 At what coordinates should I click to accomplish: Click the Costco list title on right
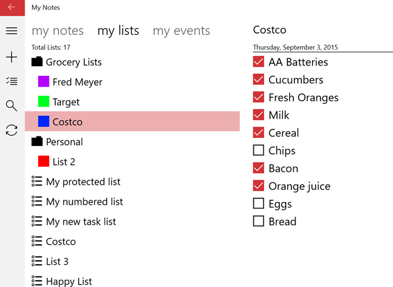tap(269, 30)
